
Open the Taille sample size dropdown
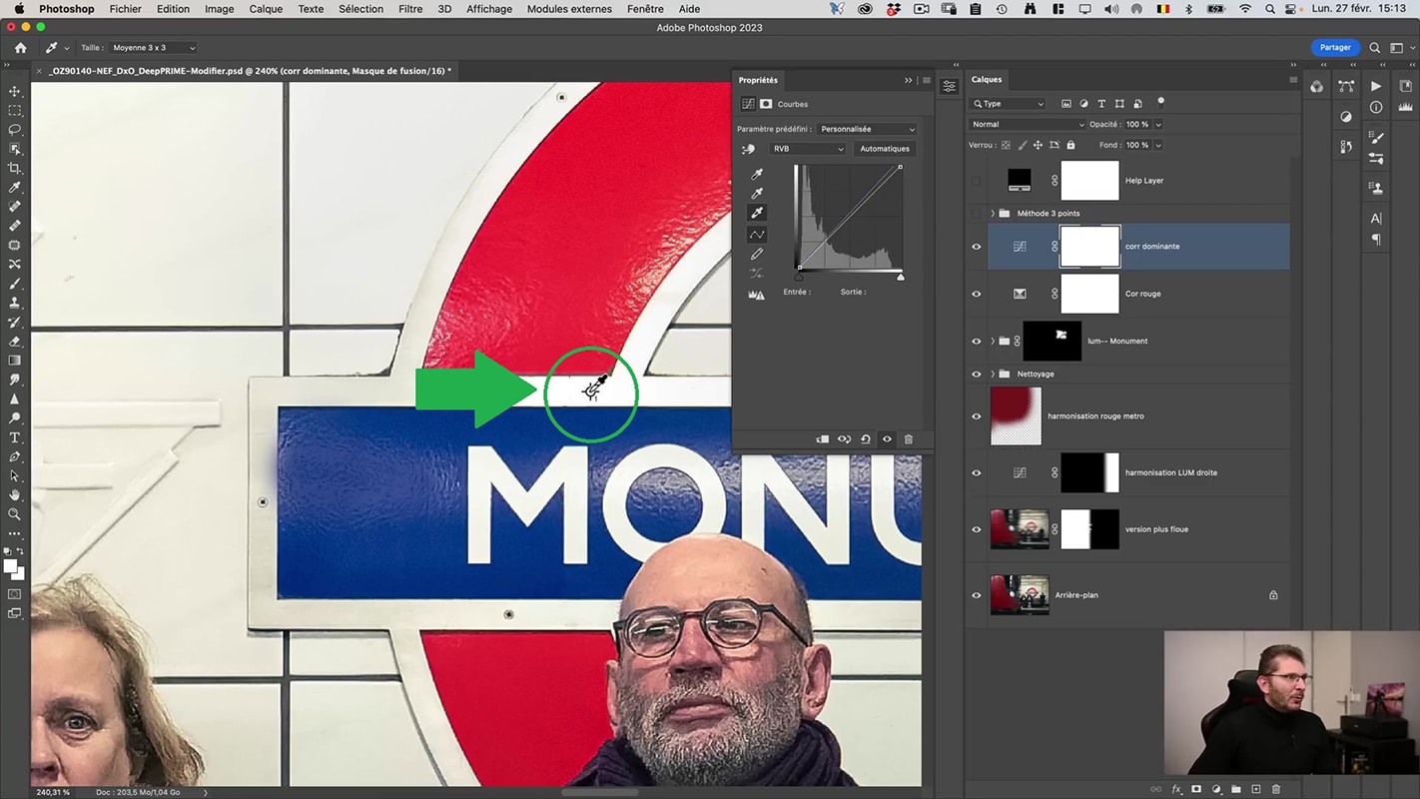(x=153, y=48)
